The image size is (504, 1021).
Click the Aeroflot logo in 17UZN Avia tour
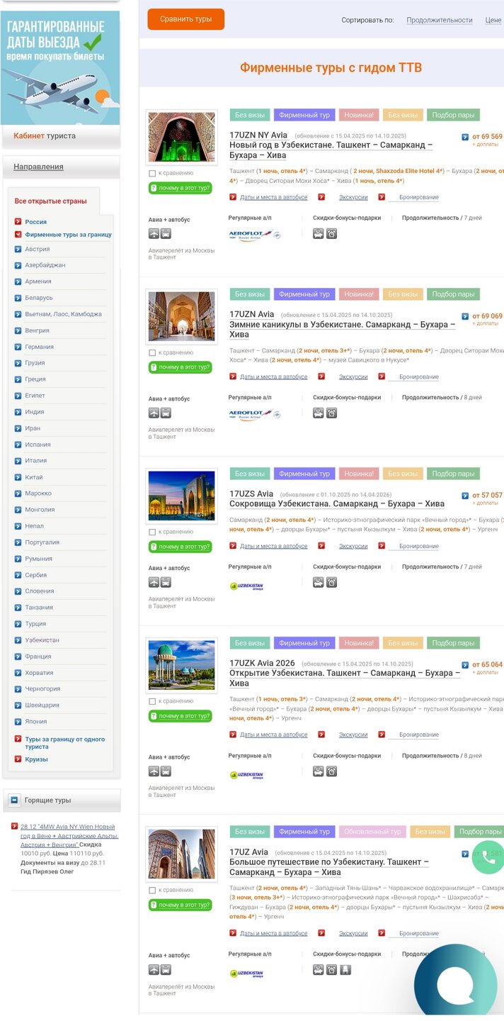[254, 413]
